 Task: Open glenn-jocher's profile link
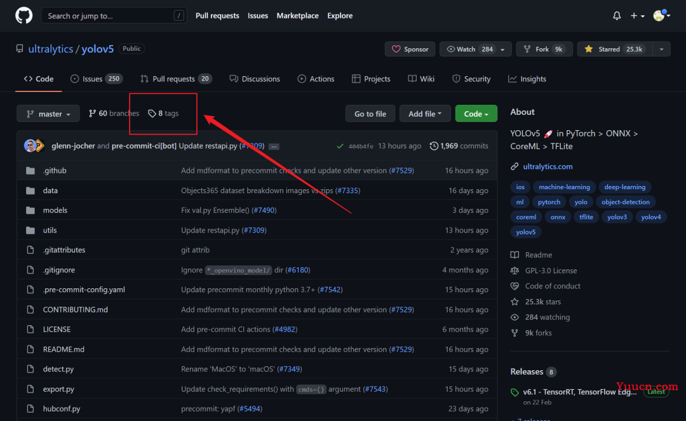tap(73, 146)
